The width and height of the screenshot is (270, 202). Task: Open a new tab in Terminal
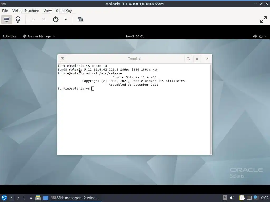(x=62, y=59)
